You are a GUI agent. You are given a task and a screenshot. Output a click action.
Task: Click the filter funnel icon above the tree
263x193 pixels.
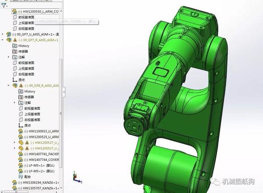click(4, 5)
